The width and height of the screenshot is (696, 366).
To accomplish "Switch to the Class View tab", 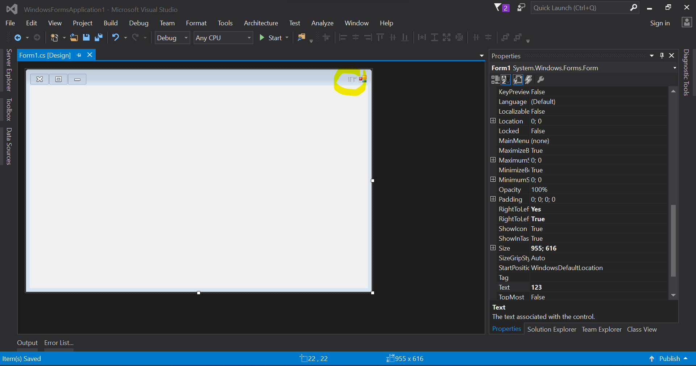I will tap(642, 329).
